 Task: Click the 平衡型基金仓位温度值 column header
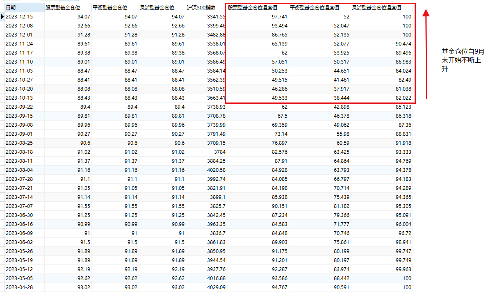coord(320,7)
